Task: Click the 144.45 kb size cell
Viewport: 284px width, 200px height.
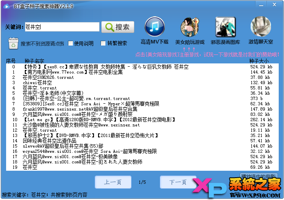Action: [261, 72]
